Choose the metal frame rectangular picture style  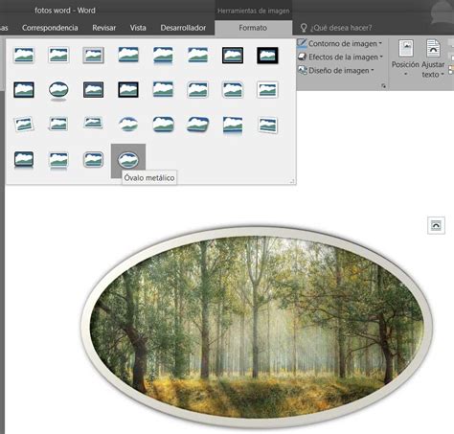click(93, 56)
